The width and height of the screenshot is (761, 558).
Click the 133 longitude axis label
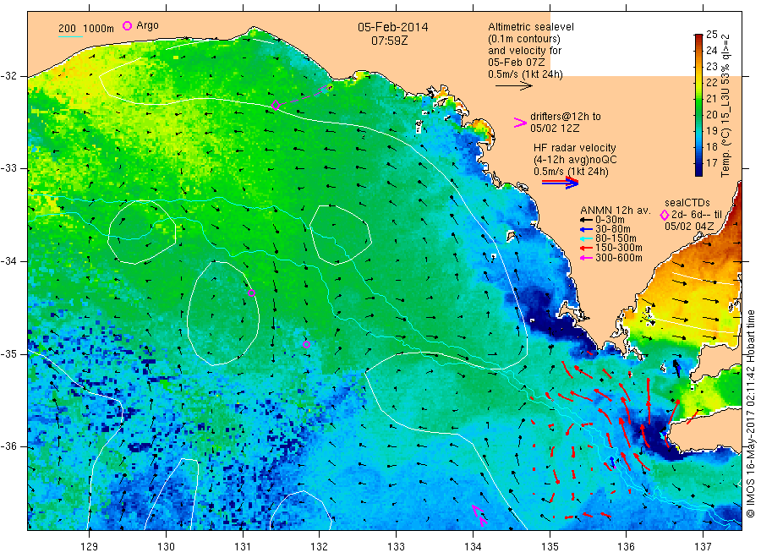396,547
